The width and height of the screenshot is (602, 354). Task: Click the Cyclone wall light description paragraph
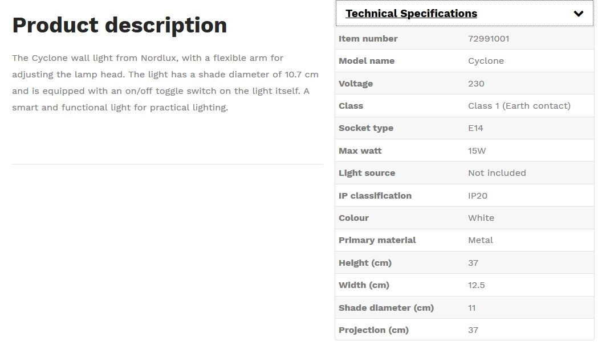[165, 83]
